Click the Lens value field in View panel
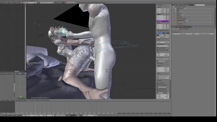 tap(163, 42)
